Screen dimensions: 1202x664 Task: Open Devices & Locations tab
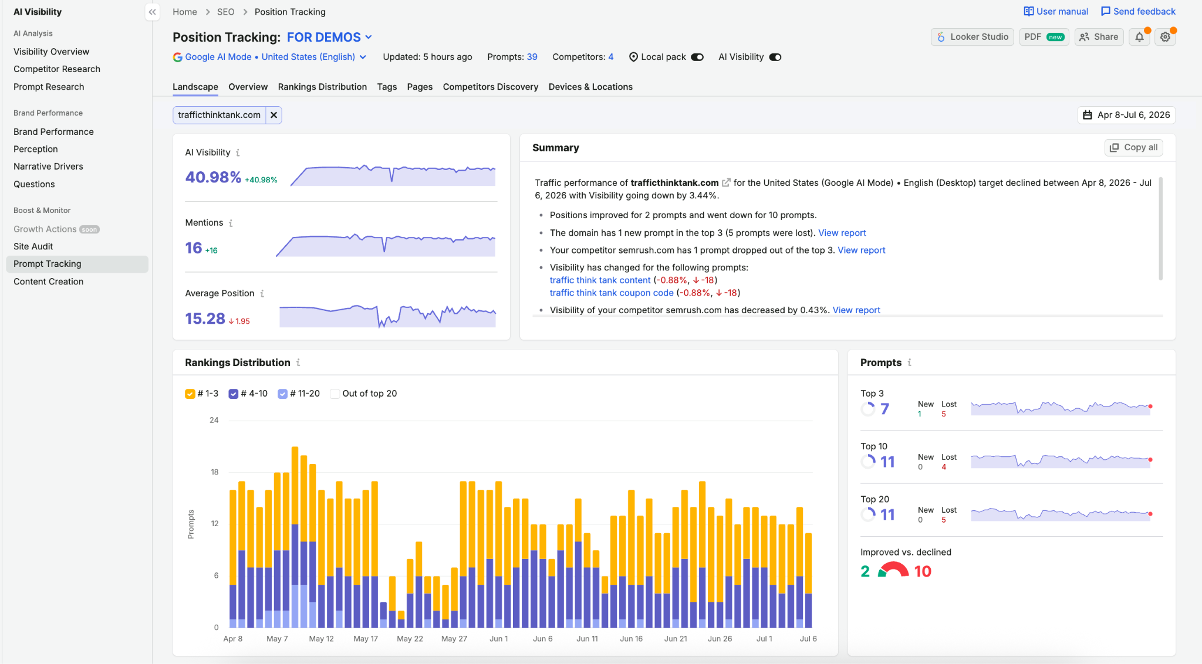pyautogui.click(x=590, y=87)
